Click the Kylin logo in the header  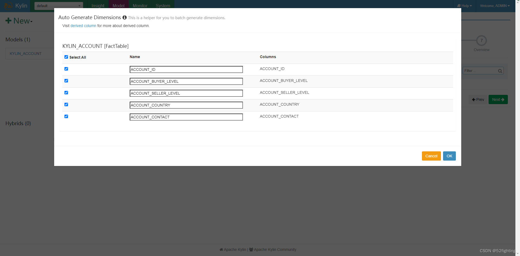pyautogui.click(x=8, y=6)
